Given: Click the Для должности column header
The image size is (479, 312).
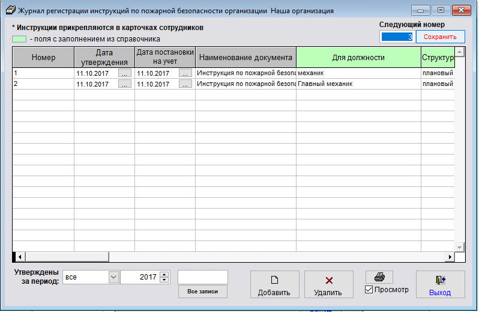Looking at the screenshot, I should pyautogui.click(x=358, y=57).
